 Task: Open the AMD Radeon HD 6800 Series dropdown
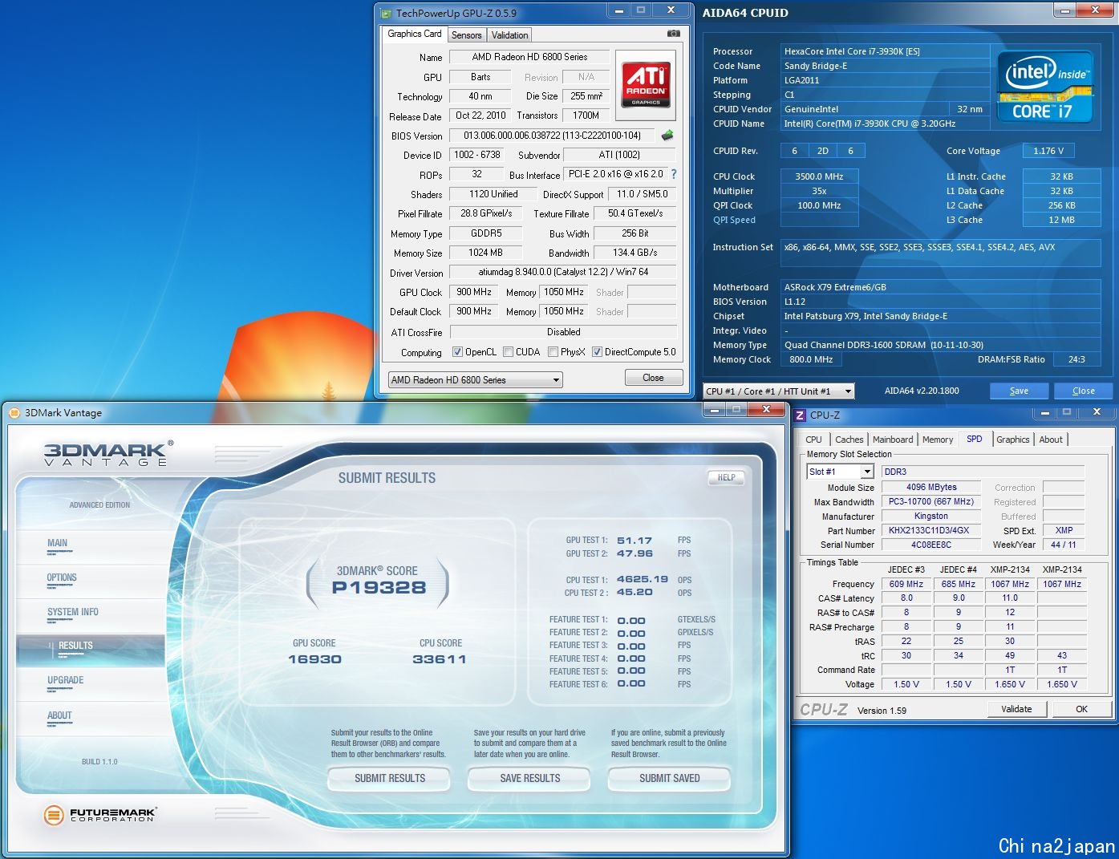pyautogui.click(x=475, y=380)
